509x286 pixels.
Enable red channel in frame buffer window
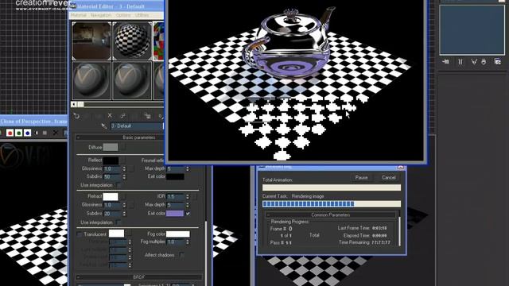point(10,133)
